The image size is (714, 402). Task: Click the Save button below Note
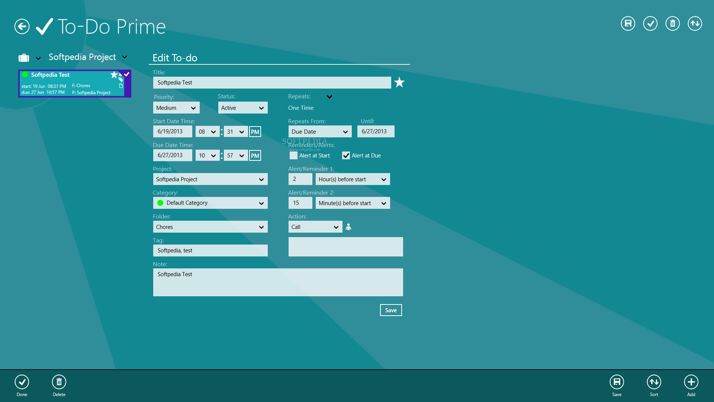click(391, 310)
